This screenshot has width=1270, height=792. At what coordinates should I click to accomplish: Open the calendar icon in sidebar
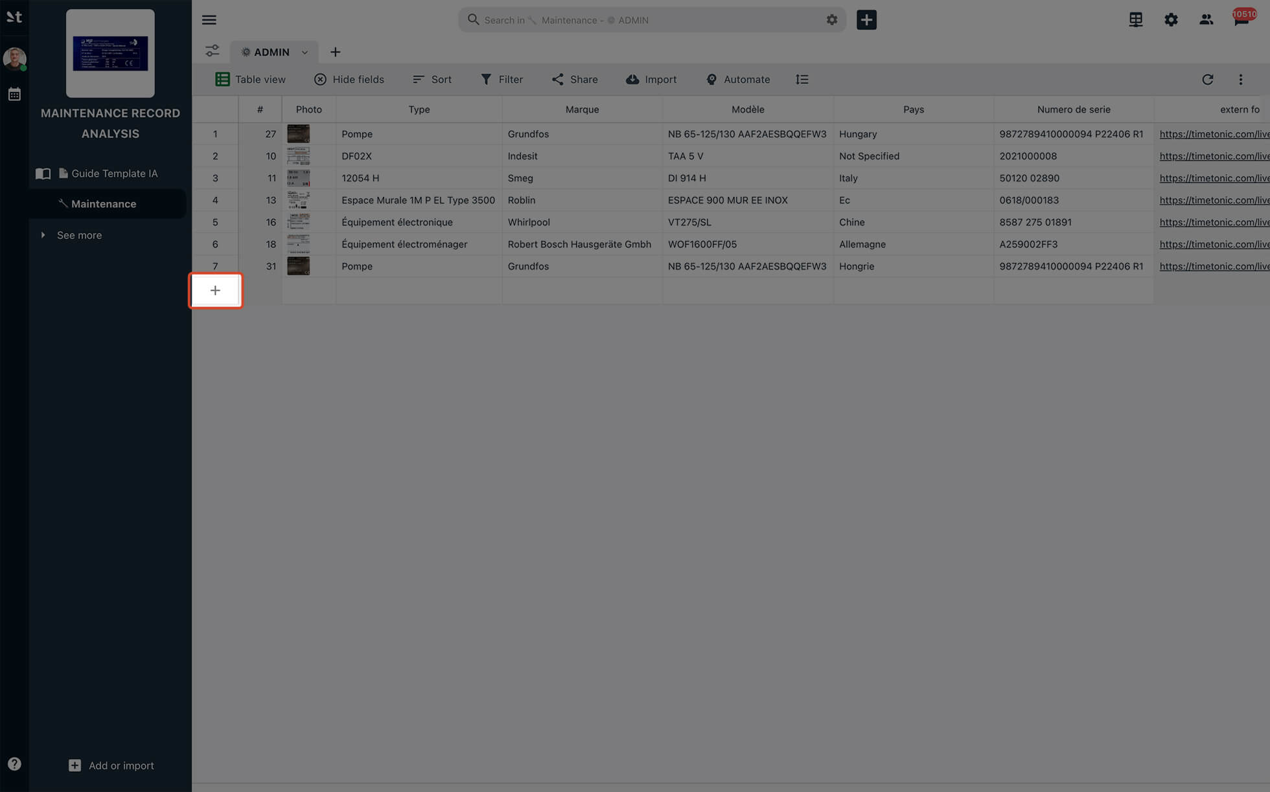click(14, 95)
